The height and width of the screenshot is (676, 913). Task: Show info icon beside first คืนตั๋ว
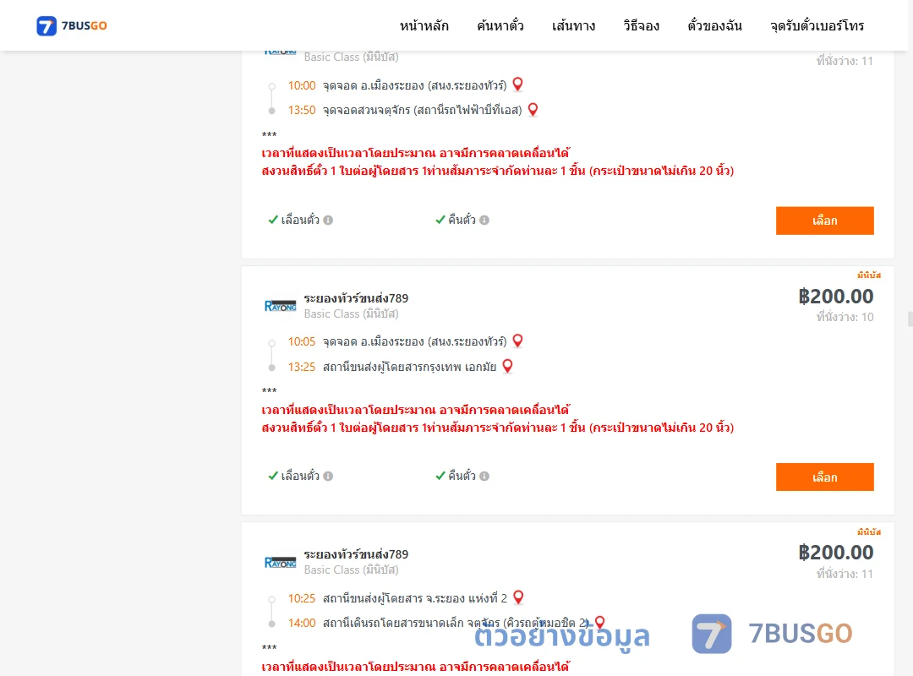pos(484,220)
